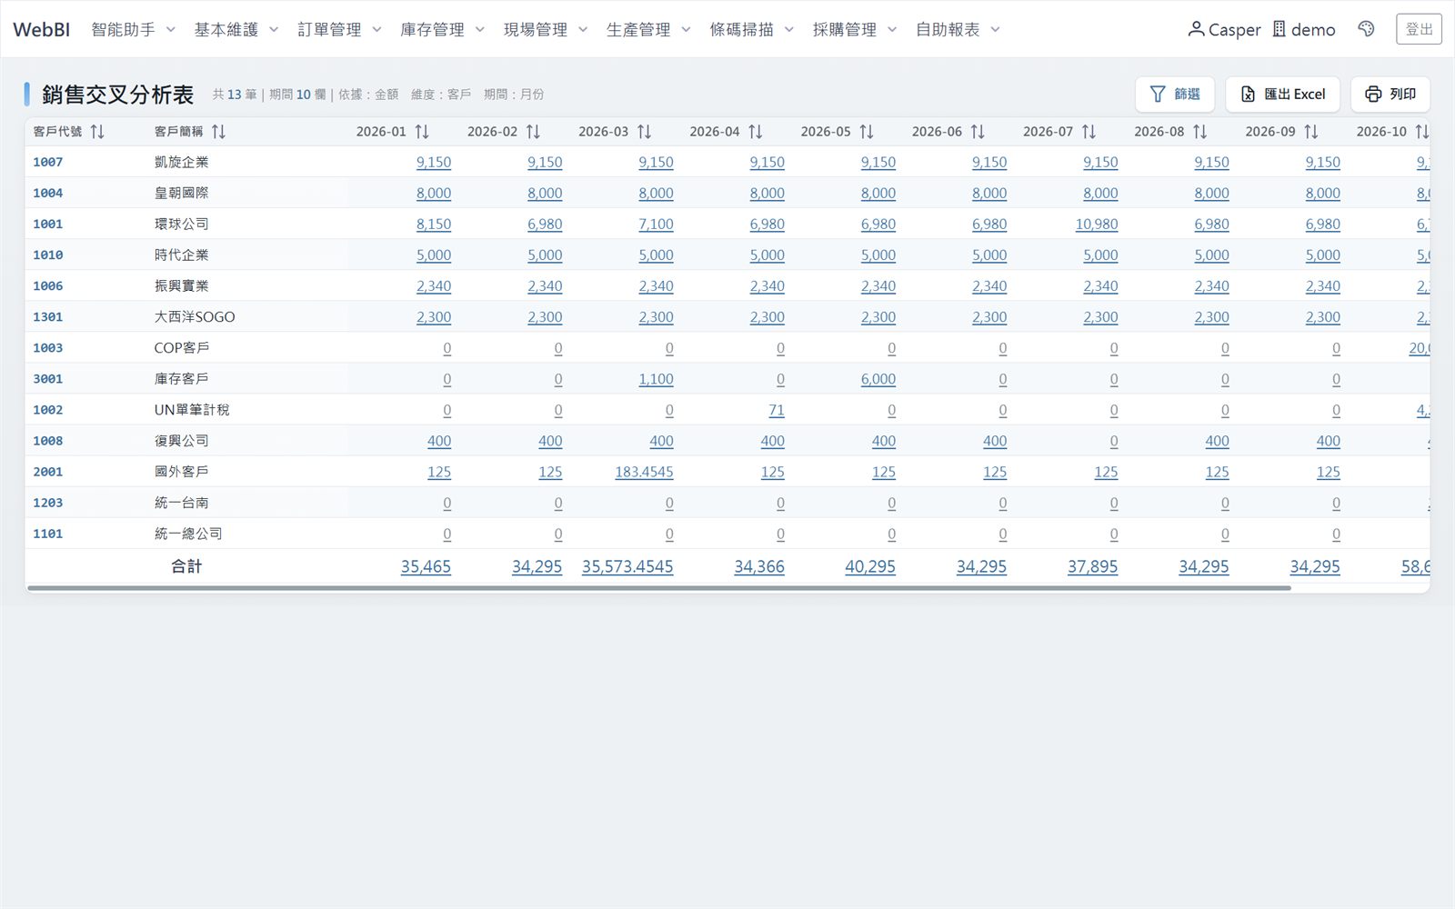Open the 現場管理 dropdown
The height and width of the screenshot is (909, 1455).
546,29
